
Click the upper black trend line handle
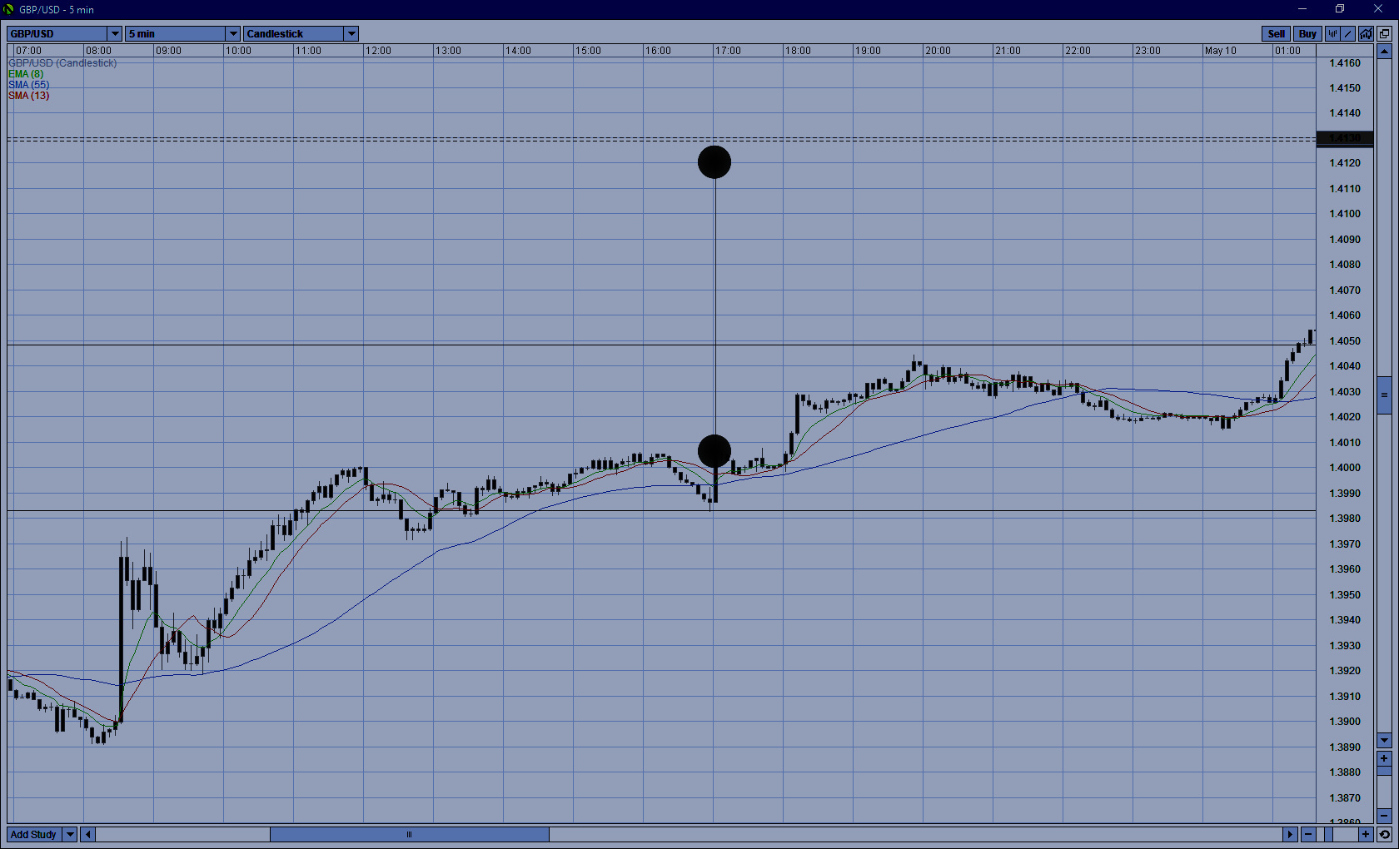tap(714, 162)
